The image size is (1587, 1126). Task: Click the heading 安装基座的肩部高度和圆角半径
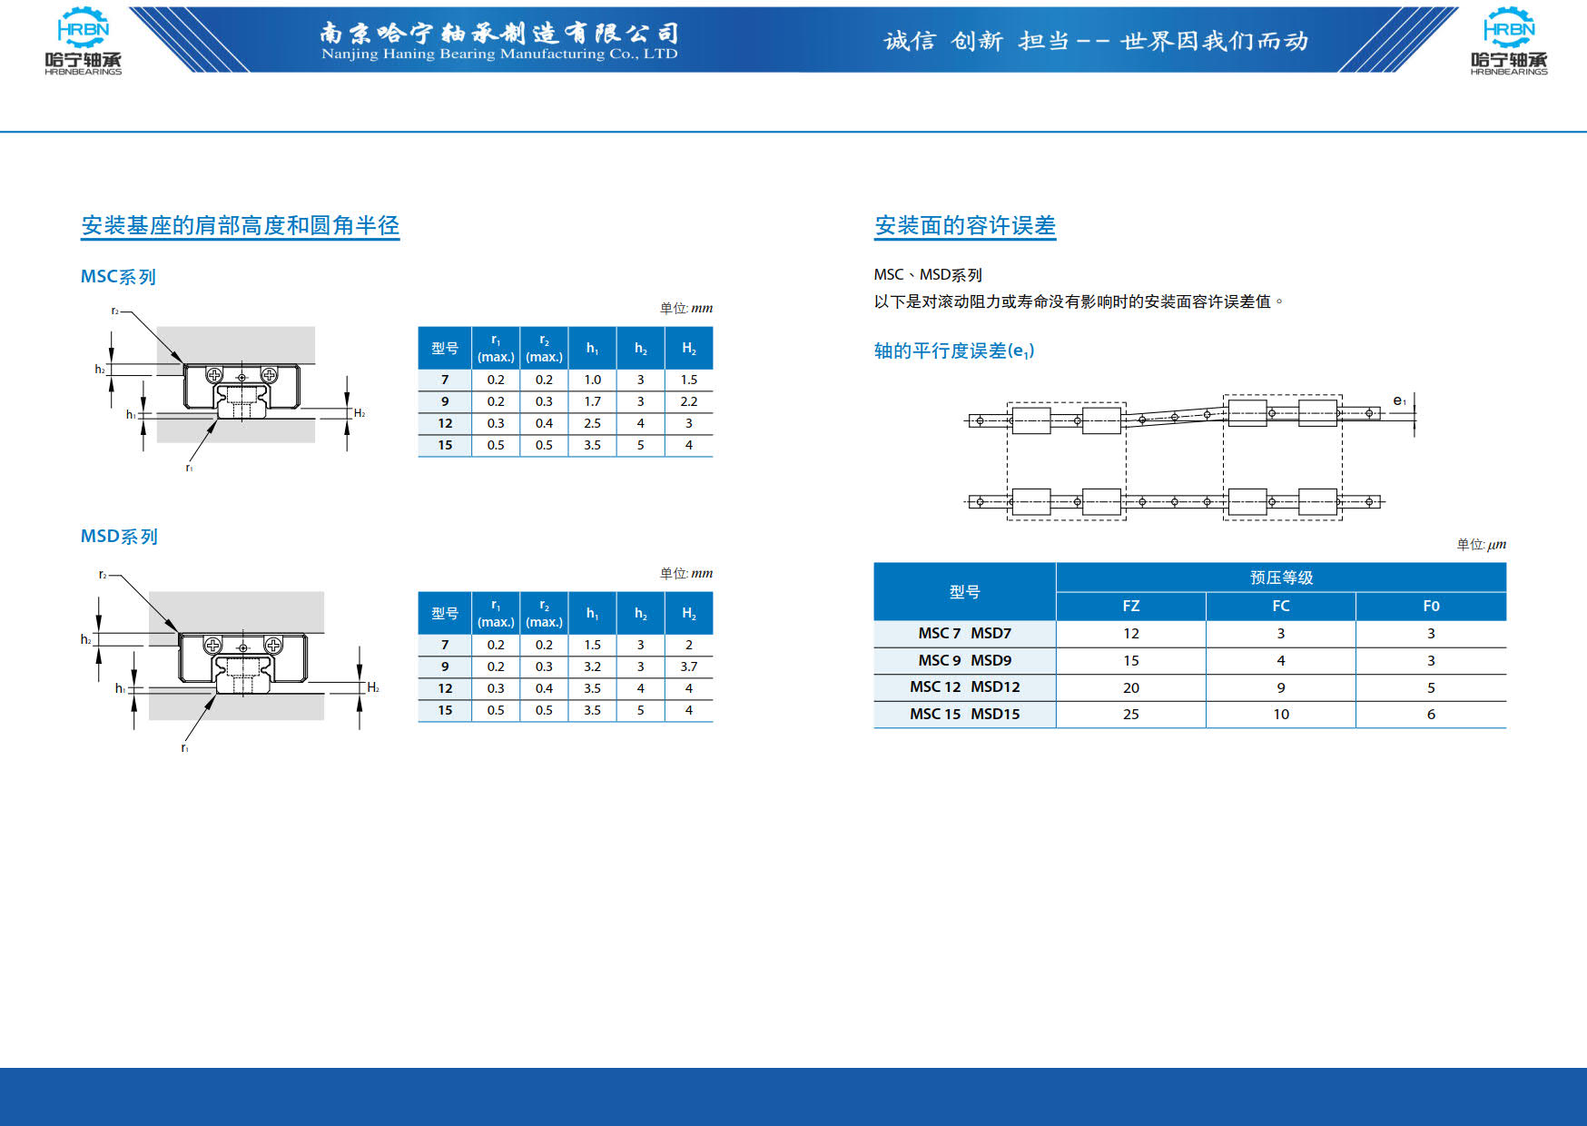coord(241,225)
